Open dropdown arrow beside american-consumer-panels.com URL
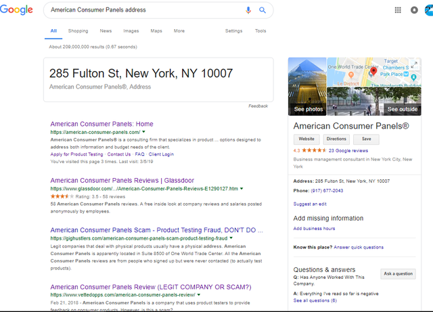The image size is (433, 312). click(x=143, y=132)
